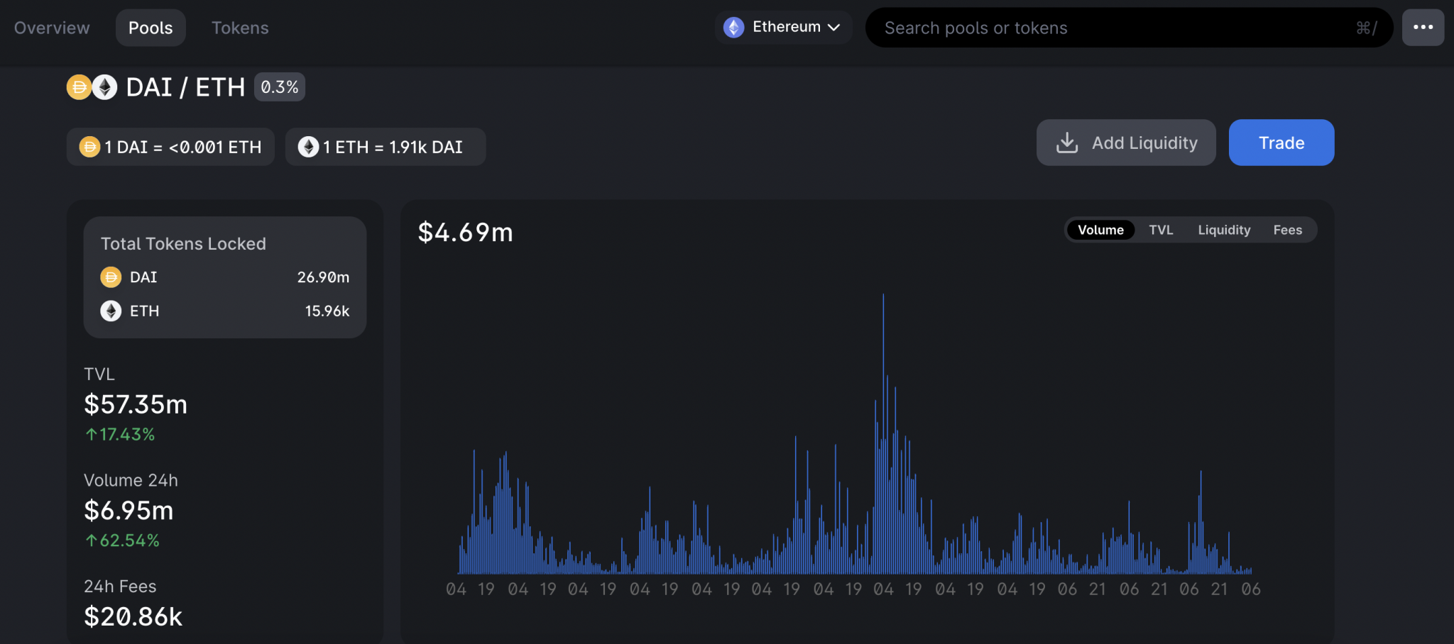This screenshot has height=644, width=1454.
Task: Click the ETH token icon in the pool header
Action: pos(104,87)
